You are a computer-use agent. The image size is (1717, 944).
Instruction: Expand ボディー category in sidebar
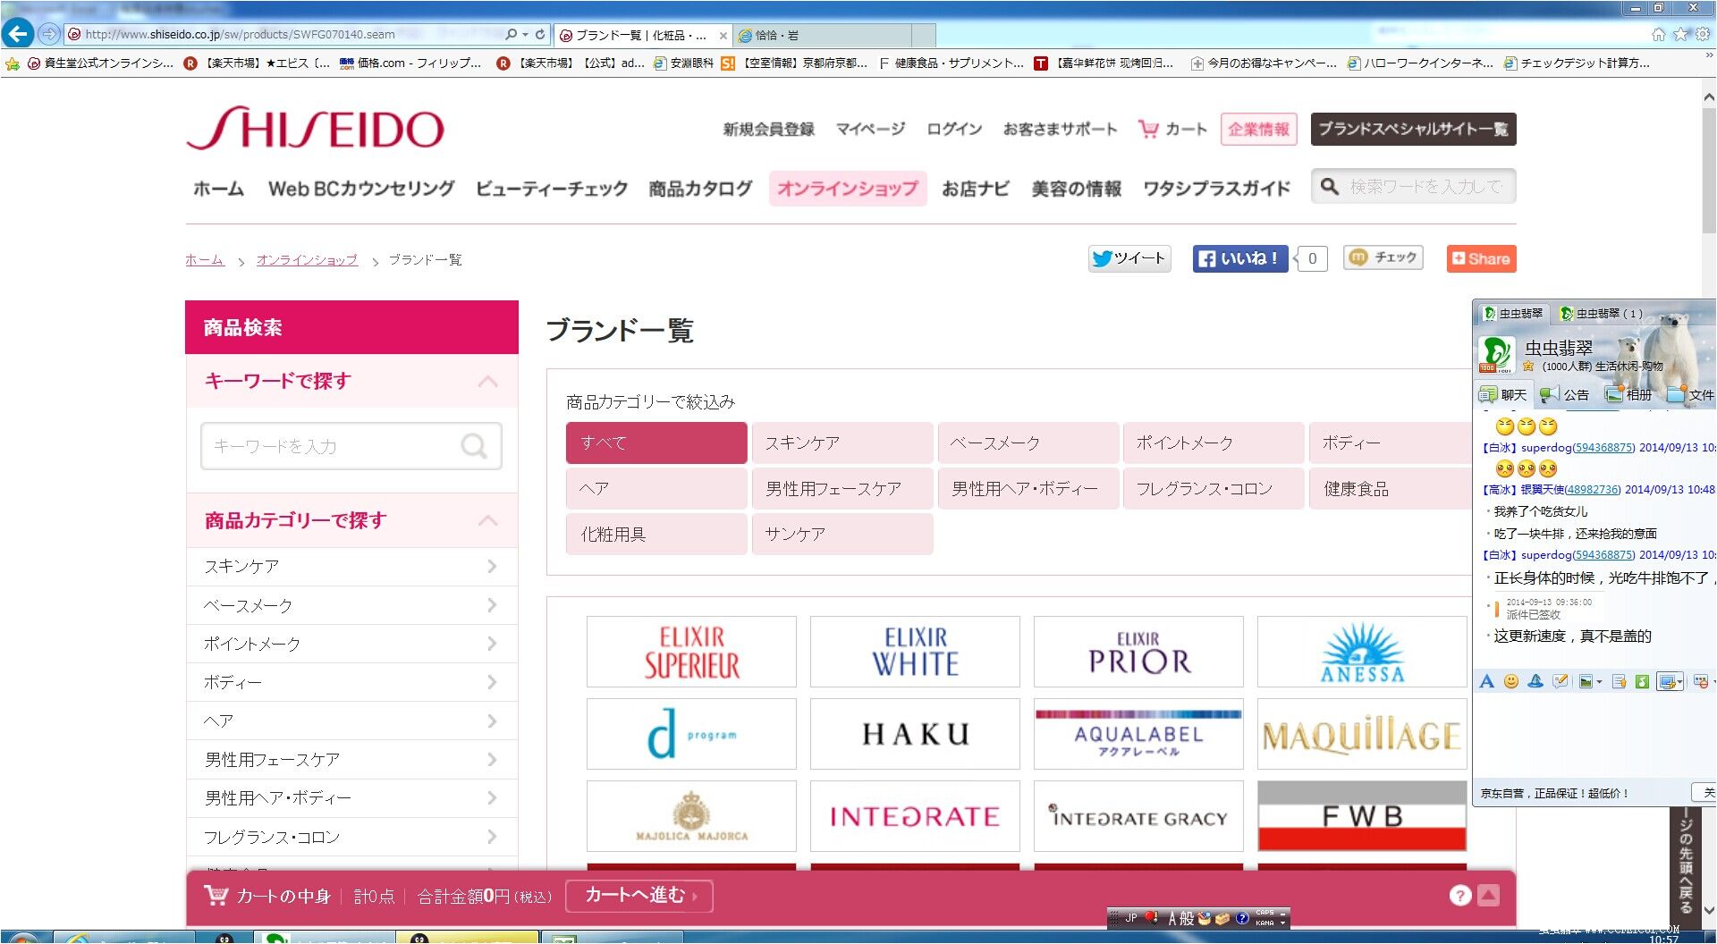click(351, 682)
